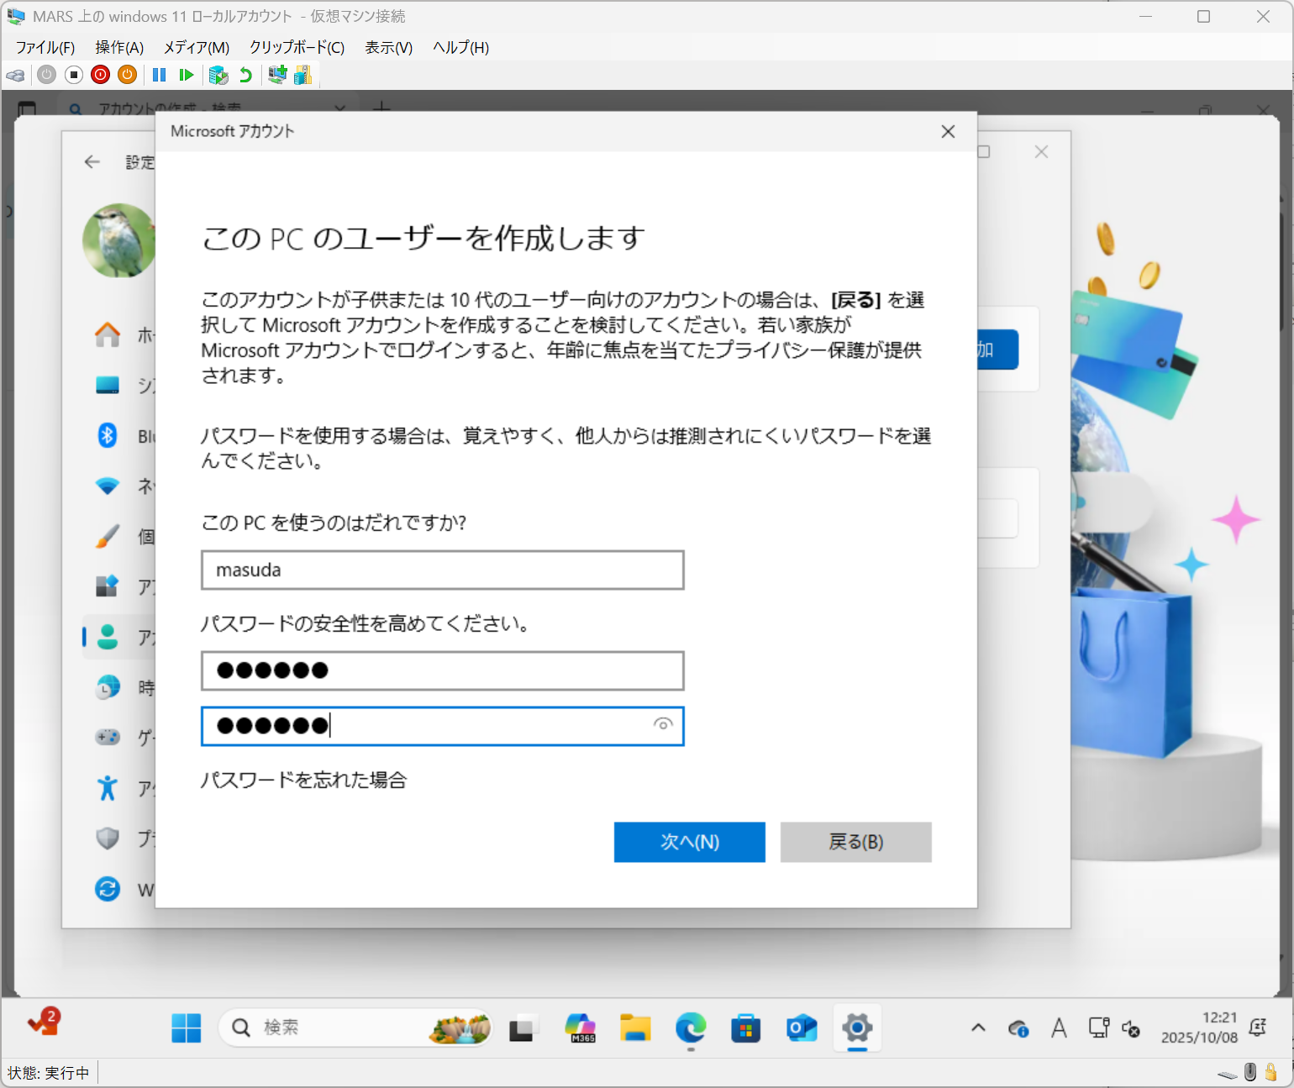Image resolution: width=1294 pixels, height=1088 pixels.
Task: Toggle the IME input mode A indicator
Action: (x=1059, y=1028)
